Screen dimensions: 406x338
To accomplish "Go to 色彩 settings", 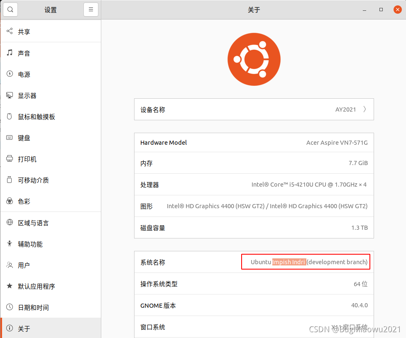I will click(51, 201).
